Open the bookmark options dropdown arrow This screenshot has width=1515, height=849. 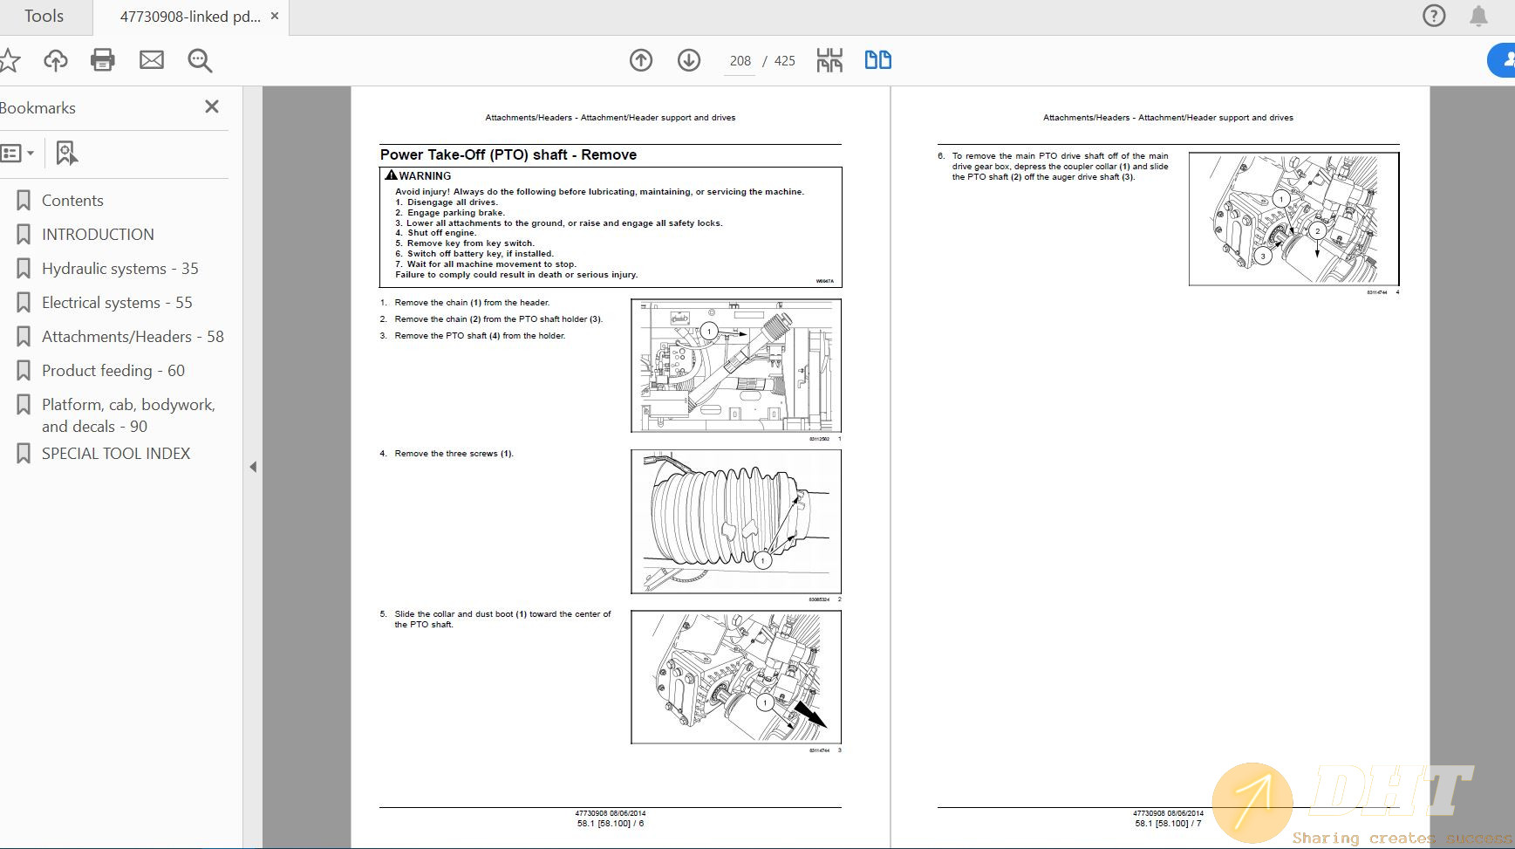(x=31, y=153)
